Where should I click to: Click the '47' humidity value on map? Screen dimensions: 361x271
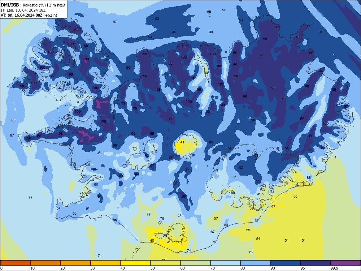pos(273,206)
